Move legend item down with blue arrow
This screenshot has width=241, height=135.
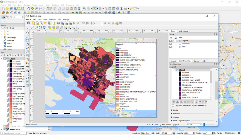point(173,102)
